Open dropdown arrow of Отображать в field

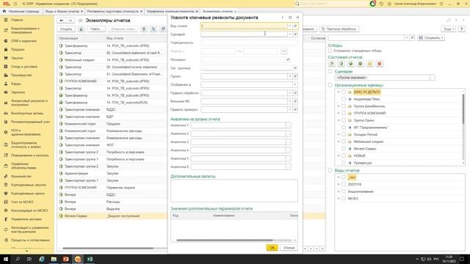[295, 85]
